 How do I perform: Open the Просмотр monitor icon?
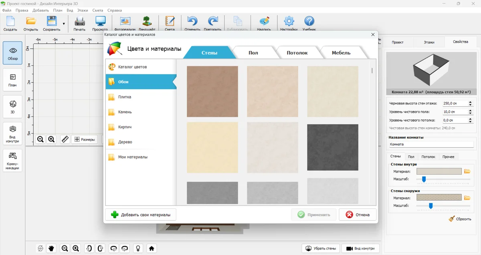(100, 24)
